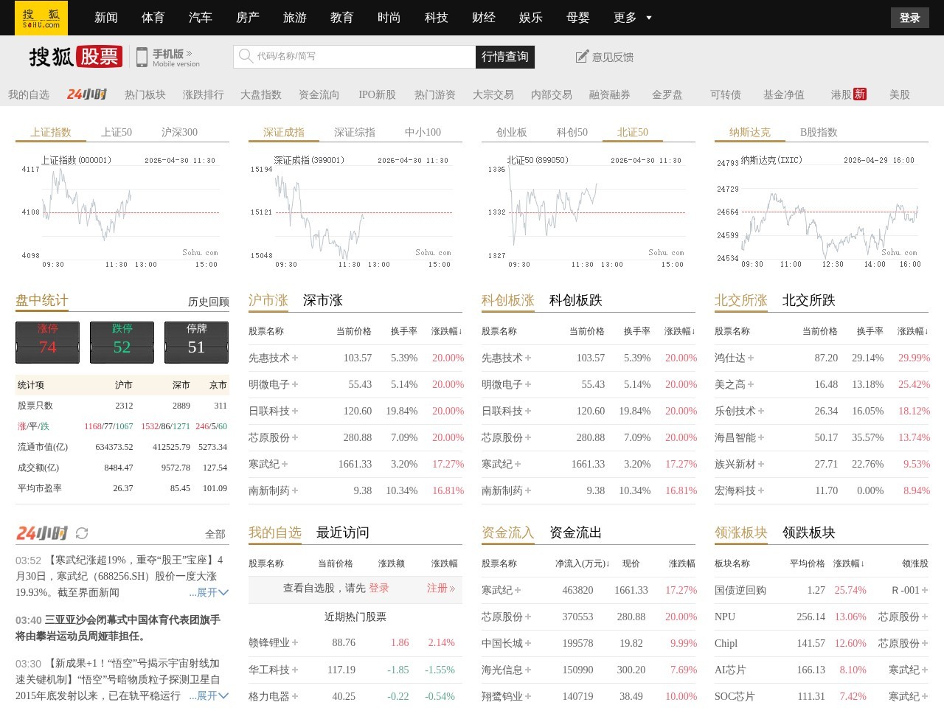Open 03:40 三亚亚沙会 news headline
This screenshot has height=708, width=944.
118,628
